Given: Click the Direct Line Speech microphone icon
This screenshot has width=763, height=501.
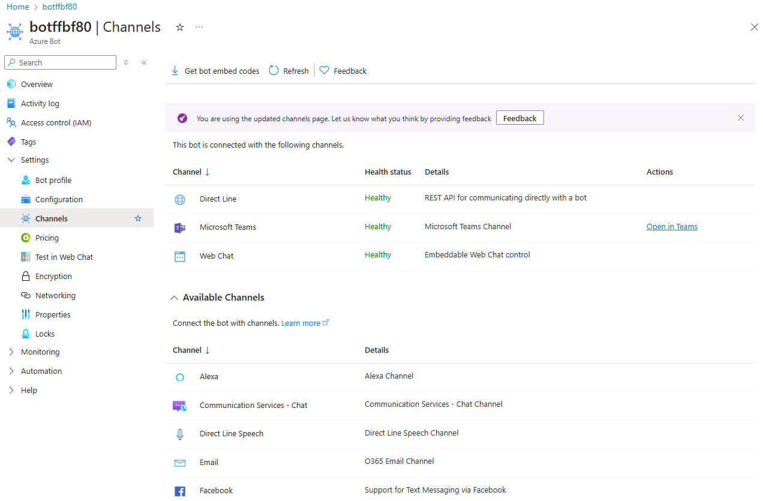Looking at the screenshot, I should tap(180, 434).
